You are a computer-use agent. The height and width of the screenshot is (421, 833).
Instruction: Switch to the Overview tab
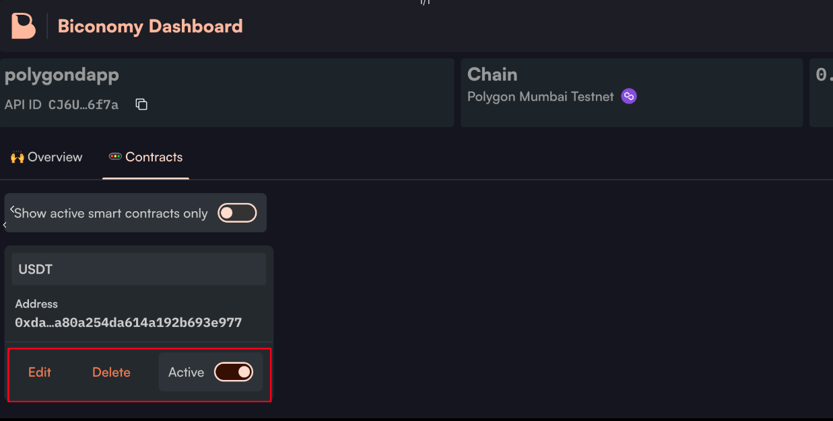point(55,157)
